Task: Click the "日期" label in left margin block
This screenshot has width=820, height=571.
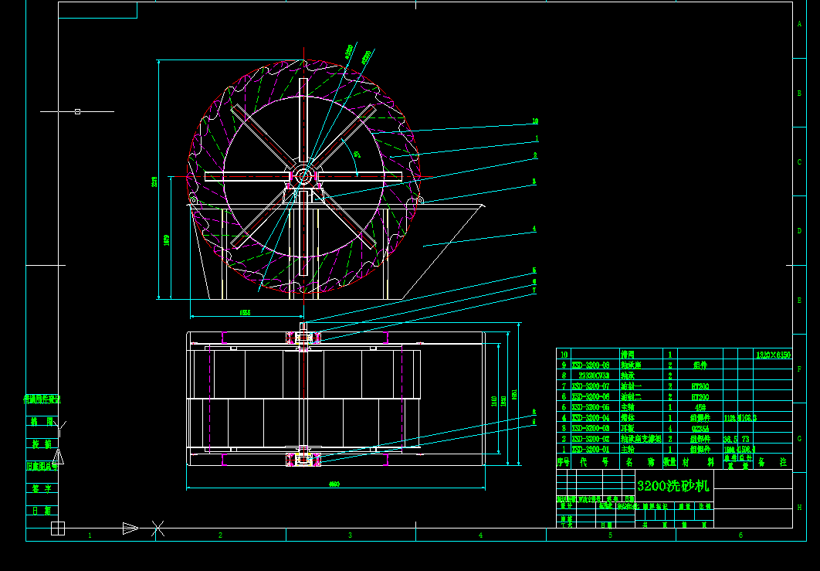Action: [42, 511]
